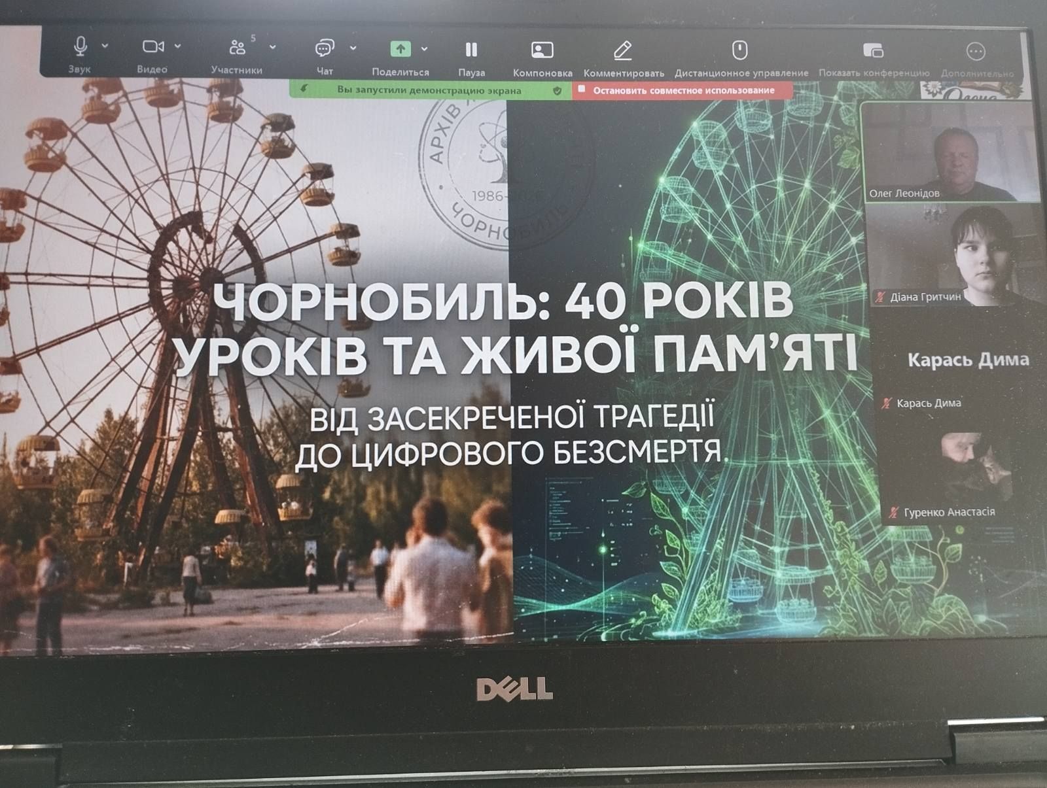Open share options chevron beside Поделиться
This screenshot has width=1047, height=788.
[423, 47]
